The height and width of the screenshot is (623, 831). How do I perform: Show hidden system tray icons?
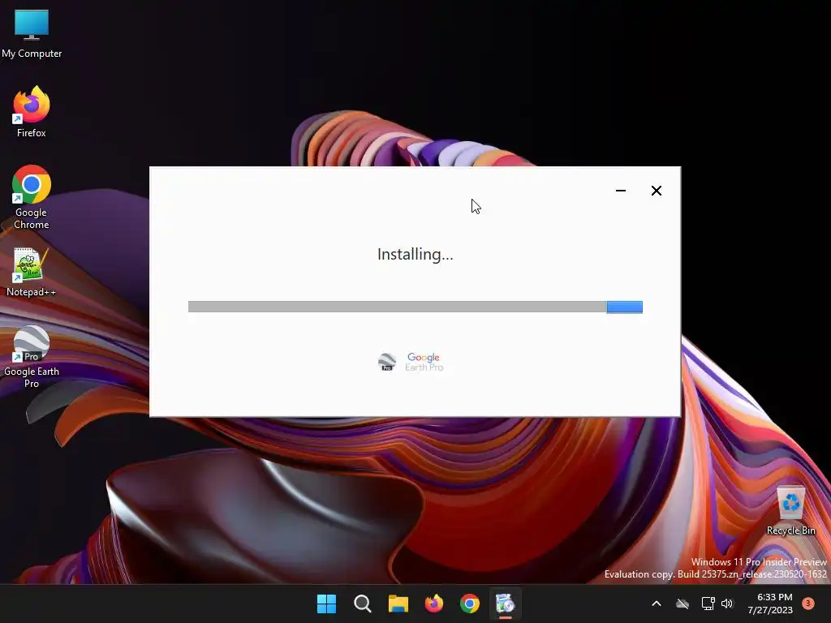coord(656,604)
